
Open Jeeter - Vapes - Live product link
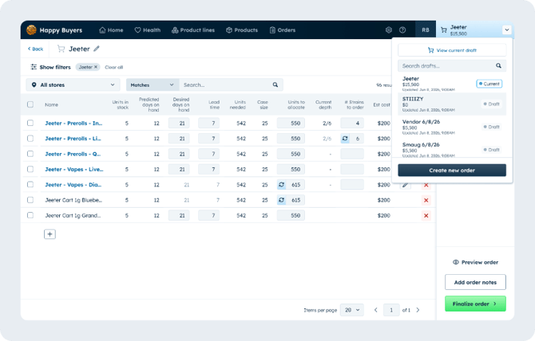pos(74,169)
